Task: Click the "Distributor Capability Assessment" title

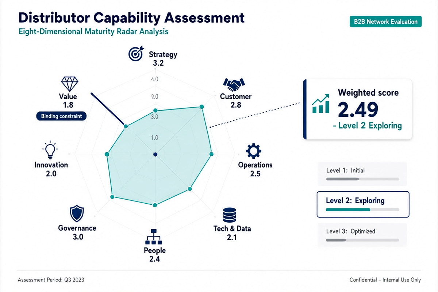Action: [x=131, y=18]
